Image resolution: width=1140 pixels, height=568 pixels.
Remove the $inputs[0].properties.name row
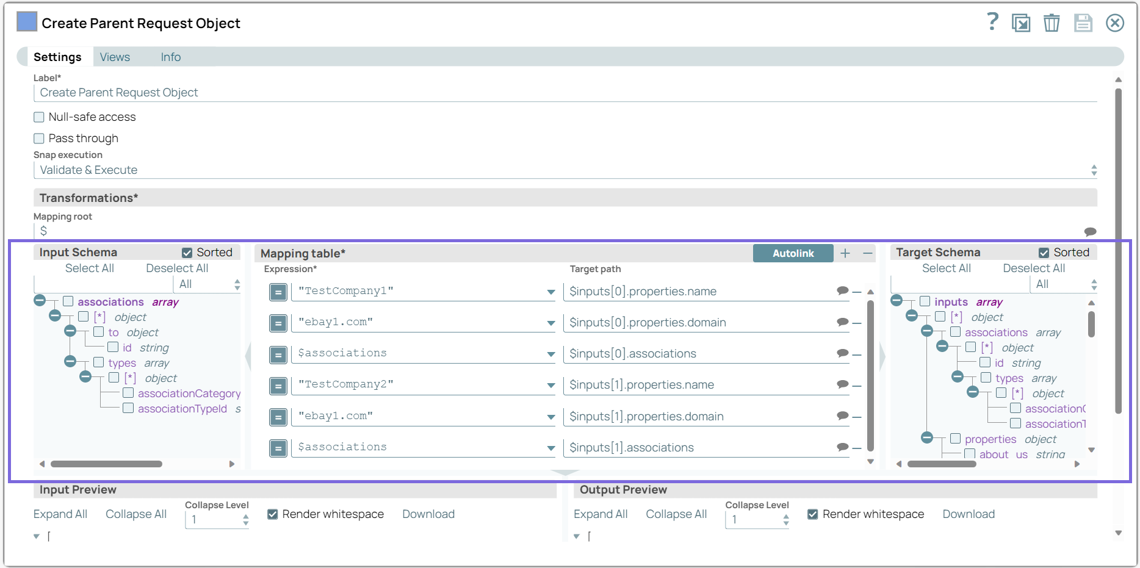tap(857, 292)
